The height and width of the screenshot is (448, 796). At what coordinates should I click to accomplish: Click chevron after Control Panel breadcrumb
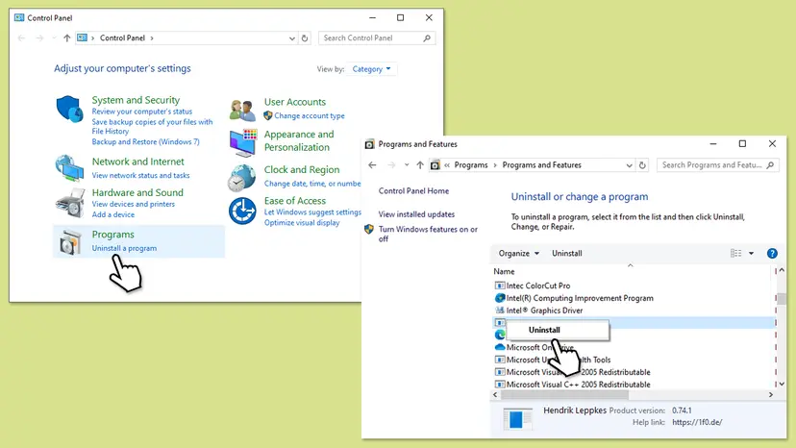coord(152,38)
